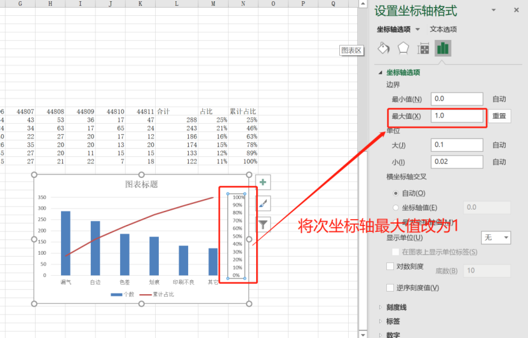Click the Chart Elements plus button
Viewport: 528px width, 338px height.
coord(263,182)
